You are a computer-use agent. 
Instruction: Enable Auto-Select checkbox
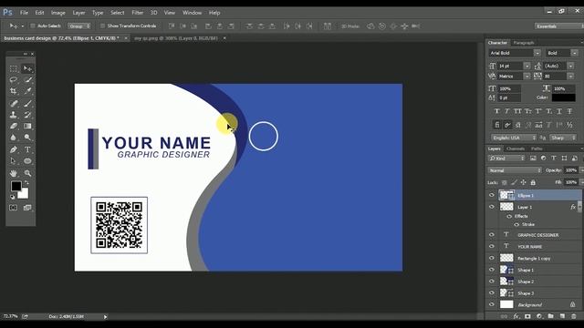click(x=33, y=26)
